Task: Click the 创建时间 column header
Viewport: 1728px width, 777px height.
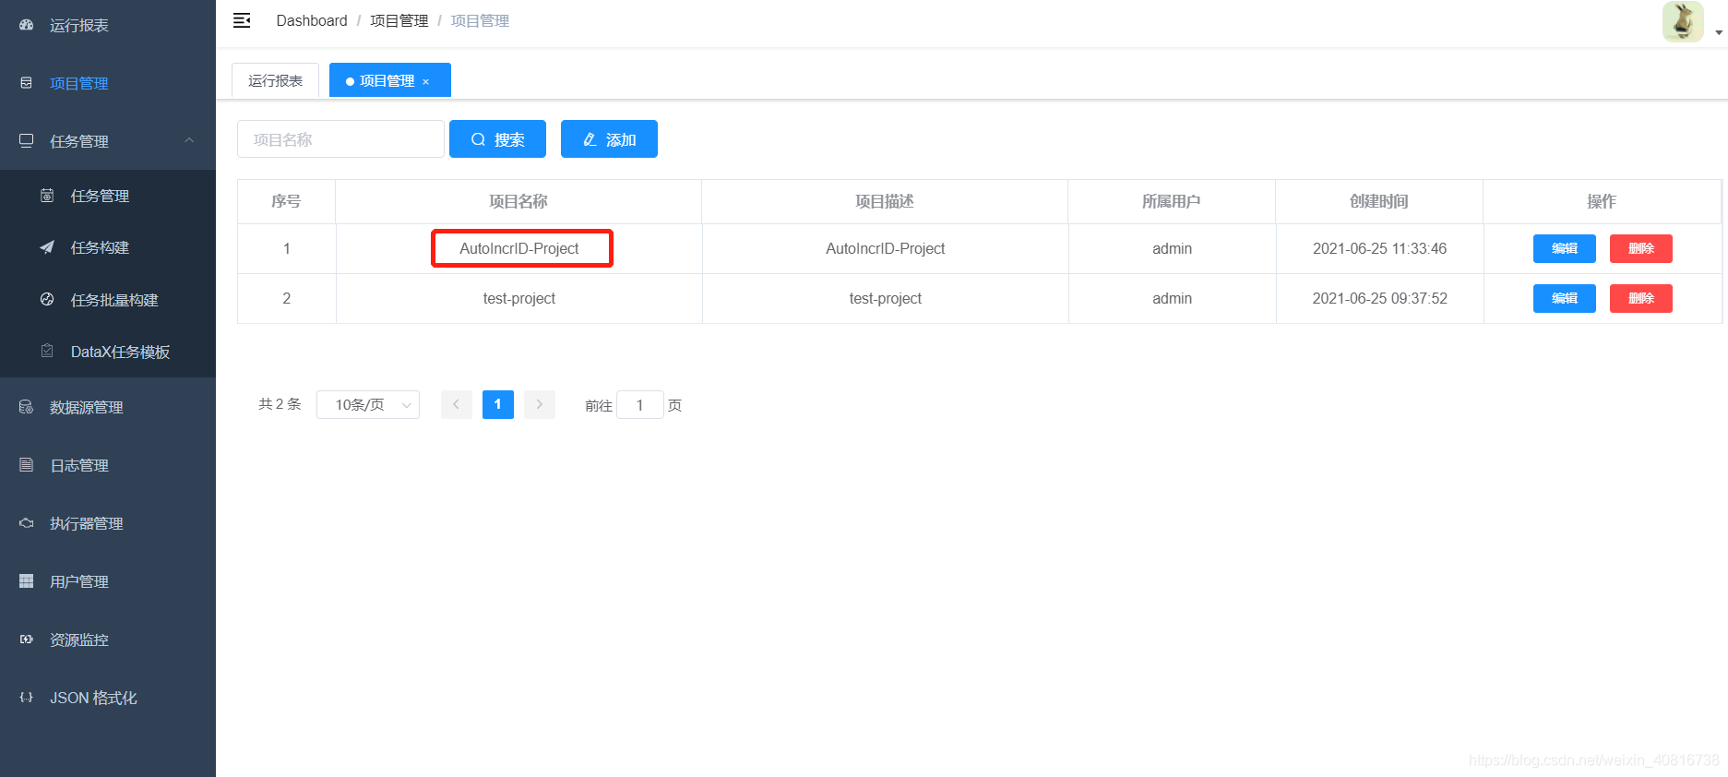Action: (1378, 201)
